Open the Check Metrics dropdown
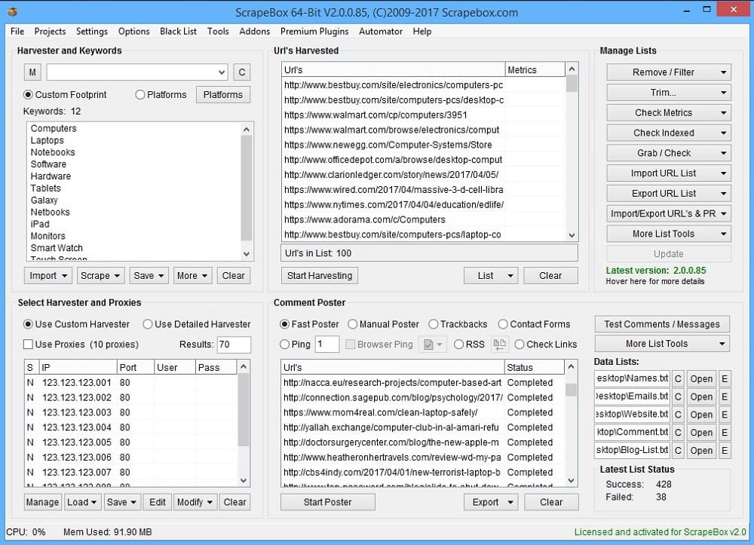This screenshot has height=545, width=754. coord(668,112)
